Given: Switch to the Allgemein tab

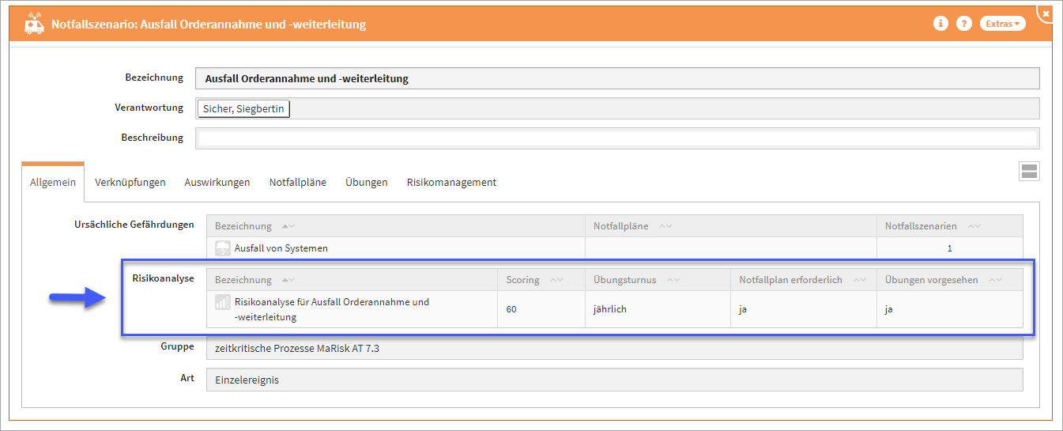Looking at the screenshot, I should click(53, 182).
